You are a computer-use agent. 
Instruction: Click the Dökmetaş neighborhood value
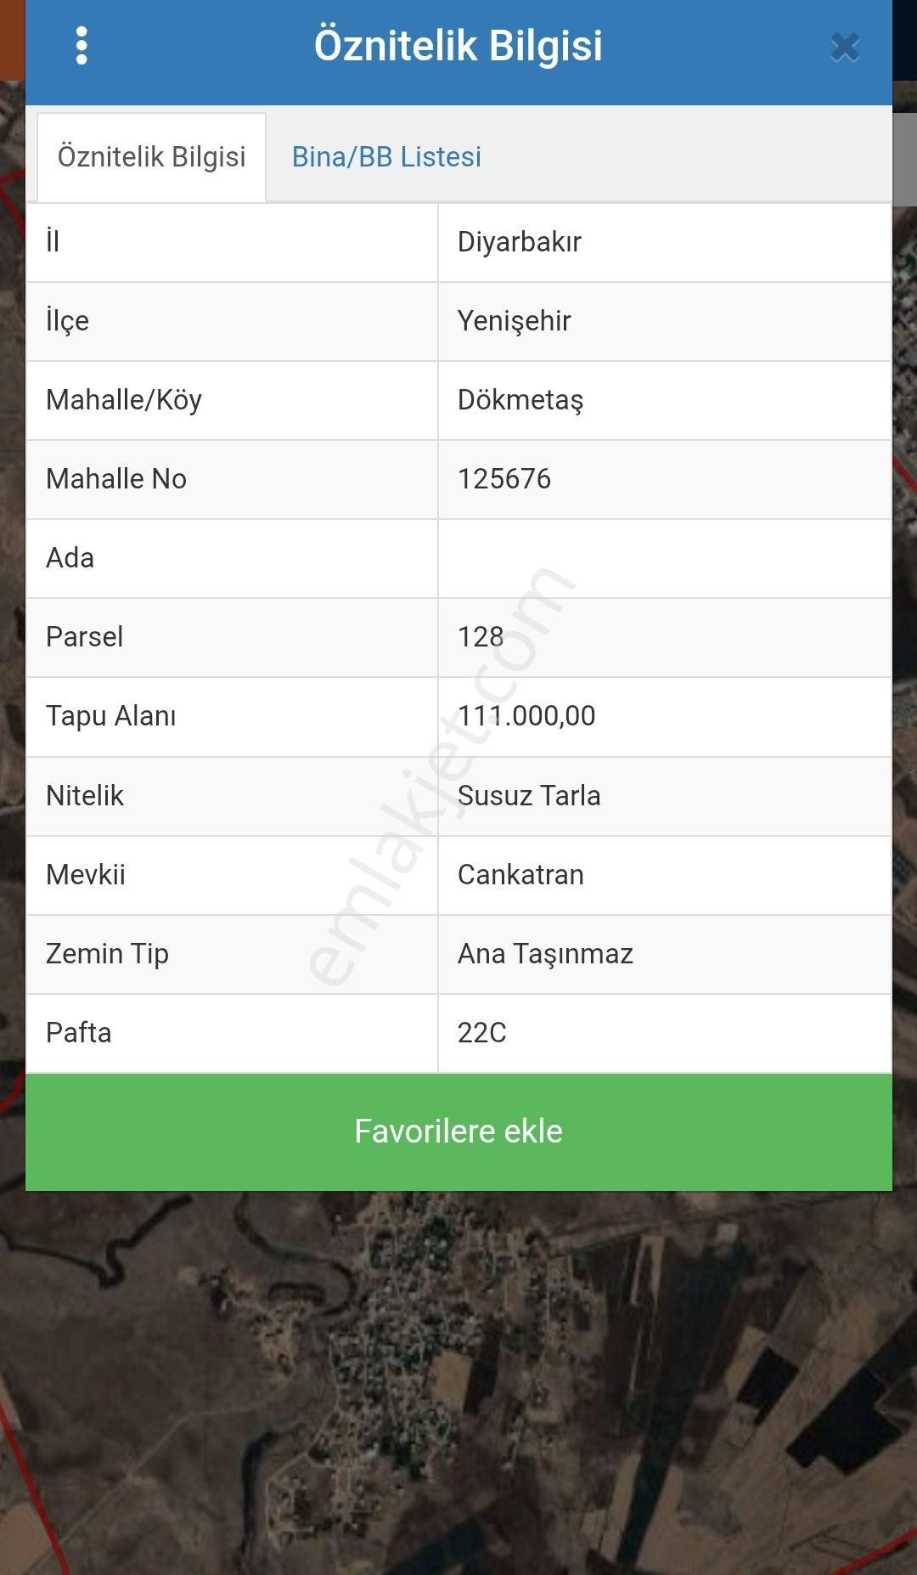click(520, 400)
